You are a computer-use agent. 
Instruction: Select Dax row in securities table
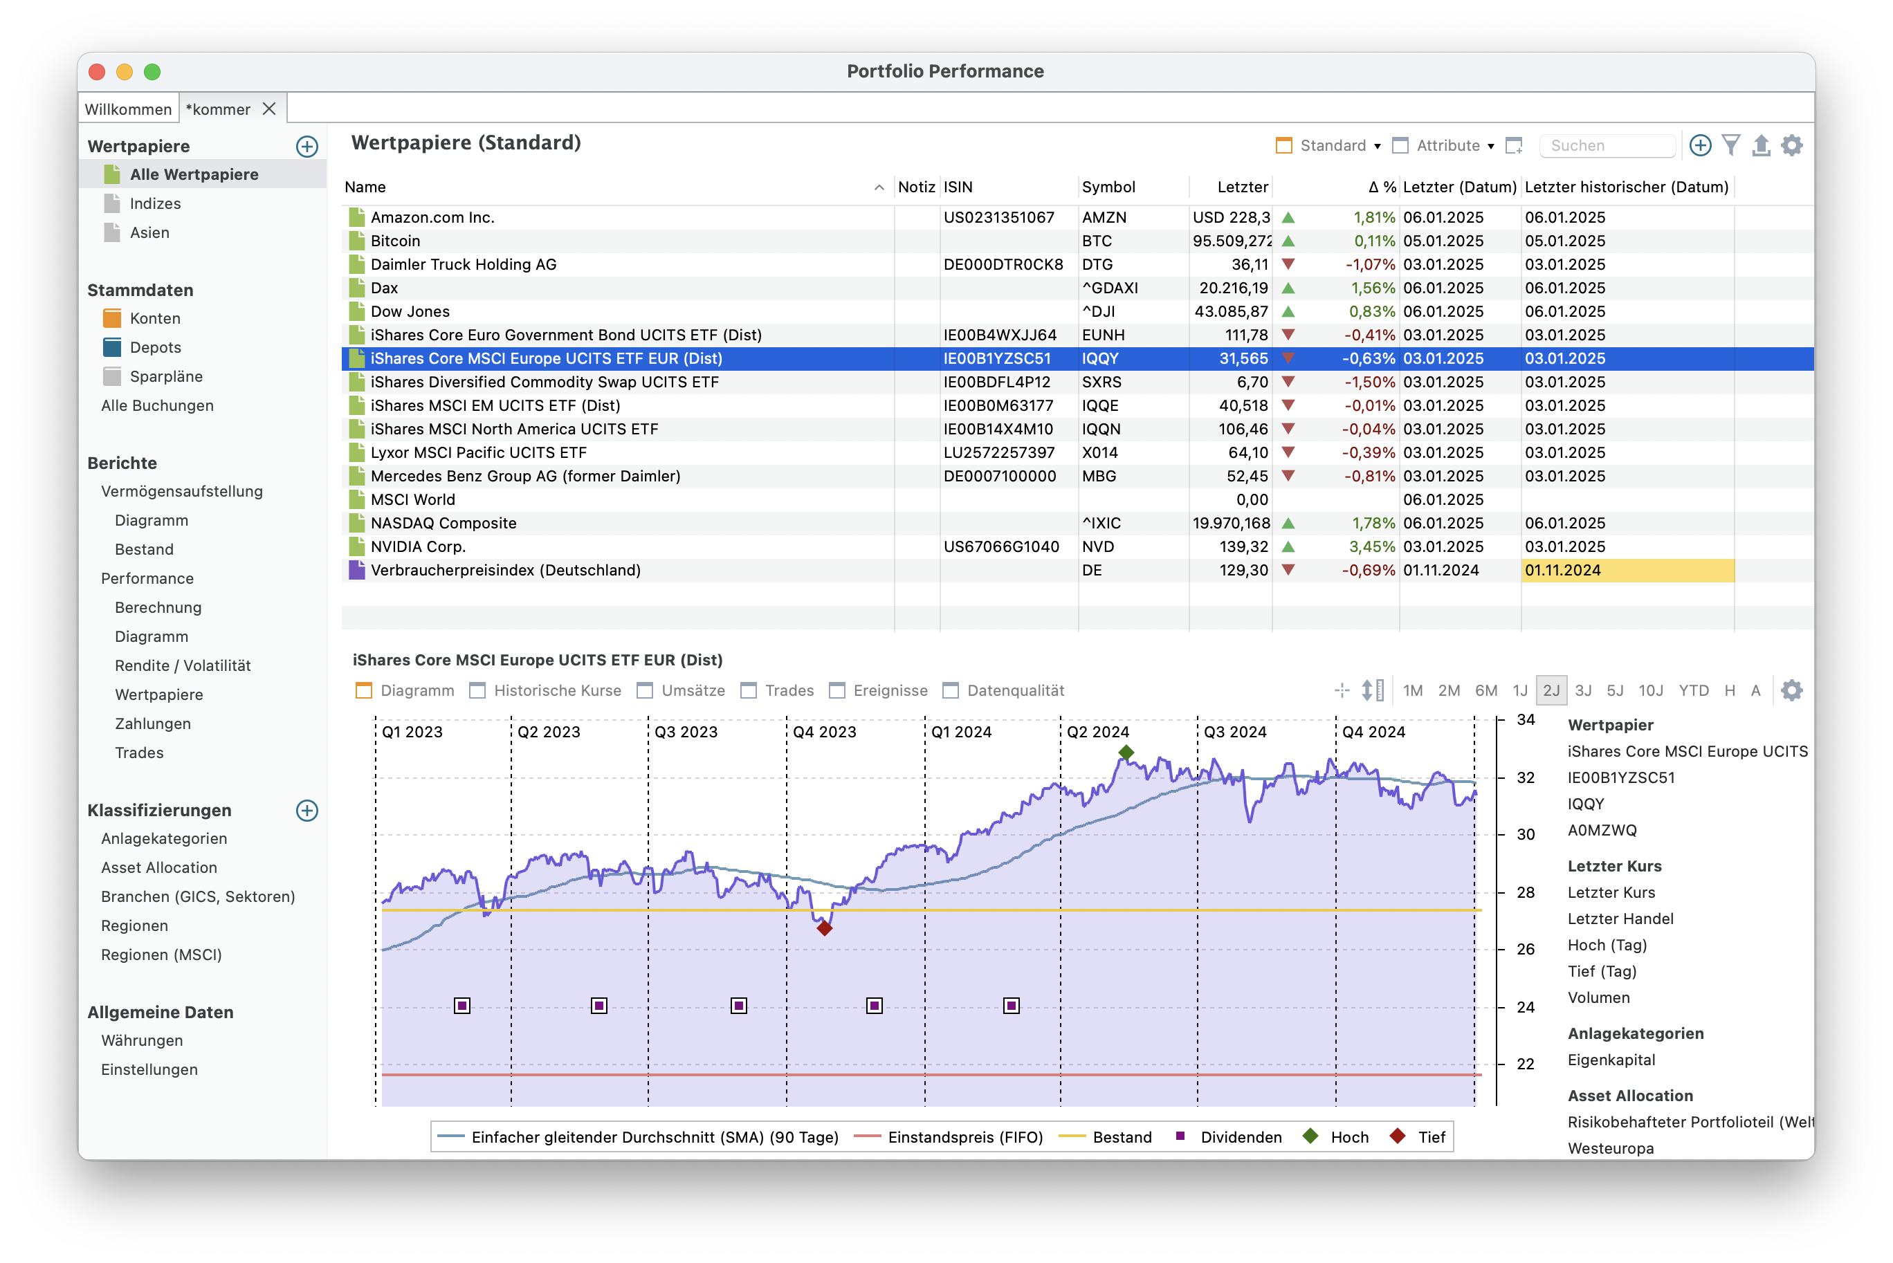click(x=1077, y=288)
